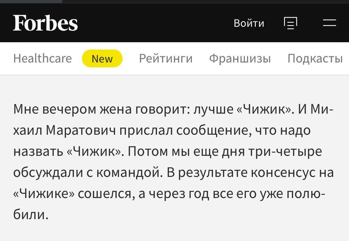The width and height of the screenshot is (349, 241).
Task: Click the yellow New badge
Action: click(x=102, y=58)
